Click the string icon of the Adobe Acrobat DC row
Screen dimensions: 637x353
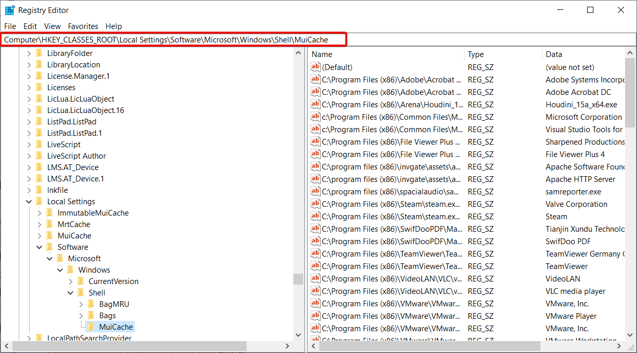point(316,92)
